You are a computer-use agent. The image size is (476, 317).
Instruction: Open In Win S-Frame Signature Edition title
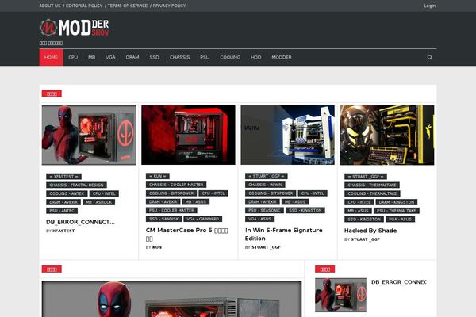point(284,235)
